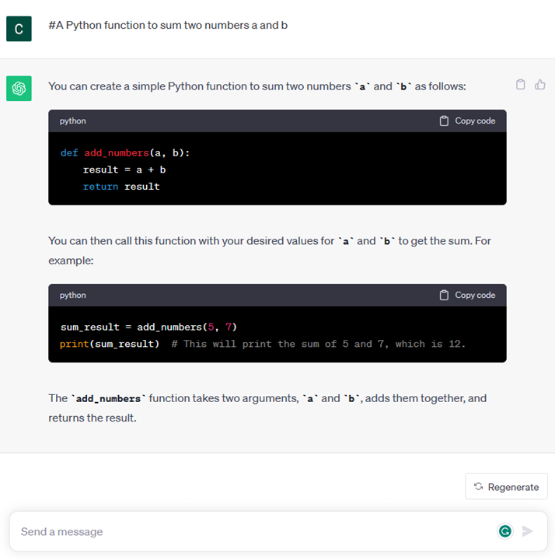Click the clipboard icon in the sum_result code header
The width and height of the screenshot is (555, 560).
tap(444, 296)
